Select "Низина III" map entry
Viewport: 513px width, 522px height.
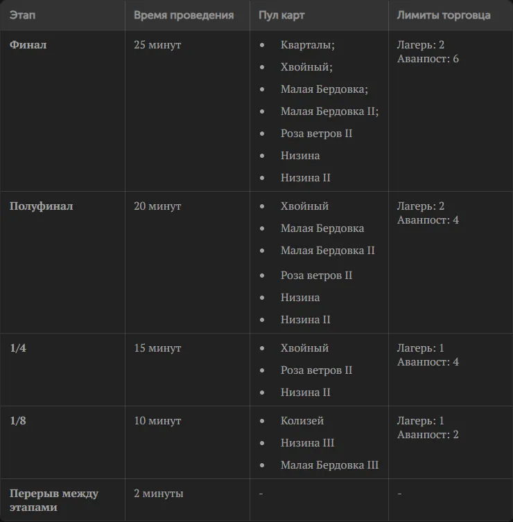(307, 443)
